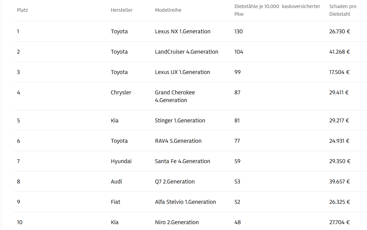Click rank number '1' in Platz column
Image resolution: width=367 pixels, height=230 pixels.
pyautogui.click(x=18, y=31)
